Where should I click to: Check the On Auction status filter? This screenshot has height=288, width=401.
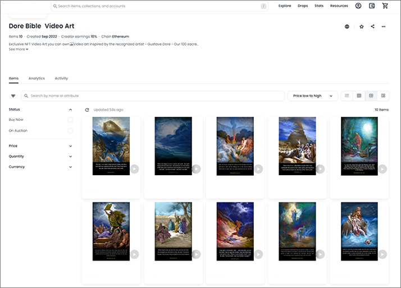click(70, 131)
